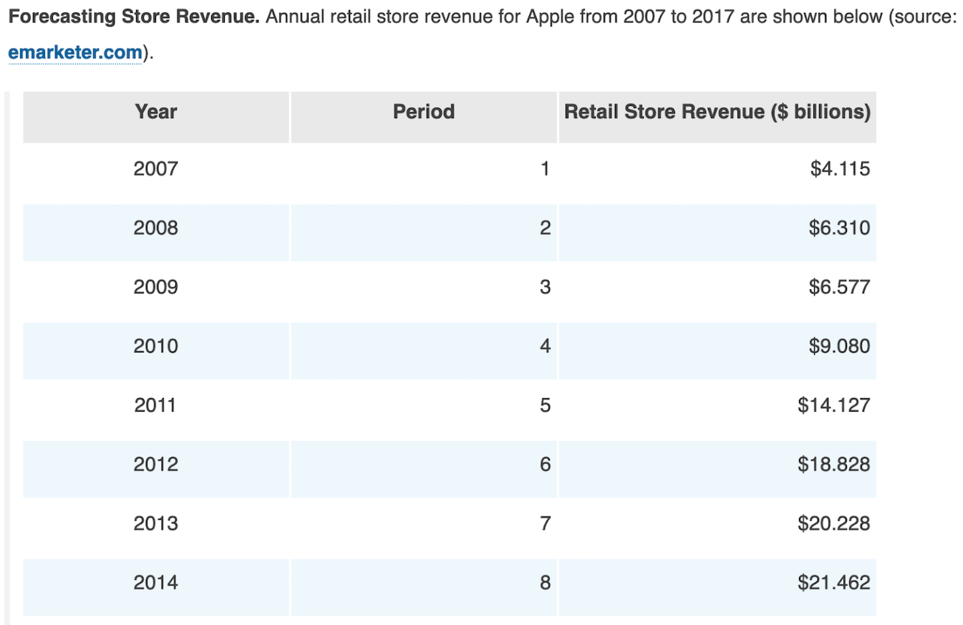Click the $18.828 revenue value
The image size is (963, 625).
point(834,465)
